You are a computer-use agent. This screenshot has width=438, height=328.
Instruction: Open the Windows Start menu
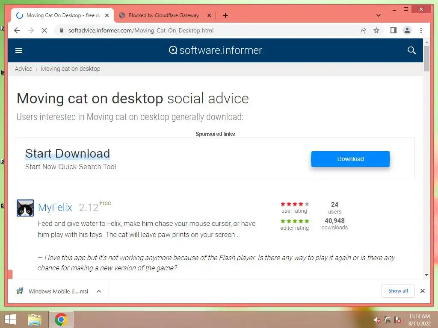click(x=10, y=319)
